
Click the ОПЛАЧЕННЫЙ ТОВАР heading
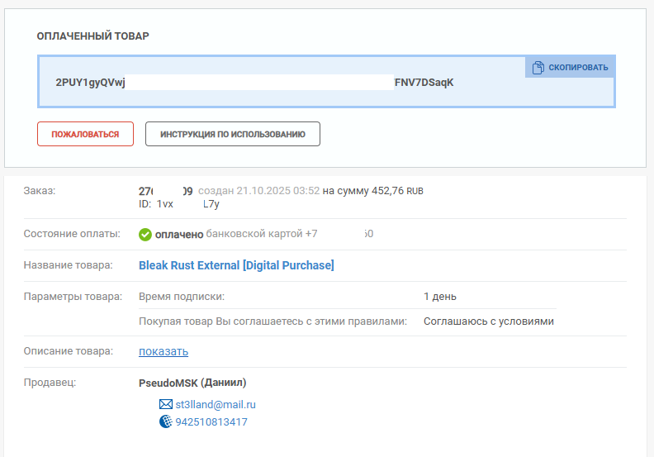pos(92,36)
